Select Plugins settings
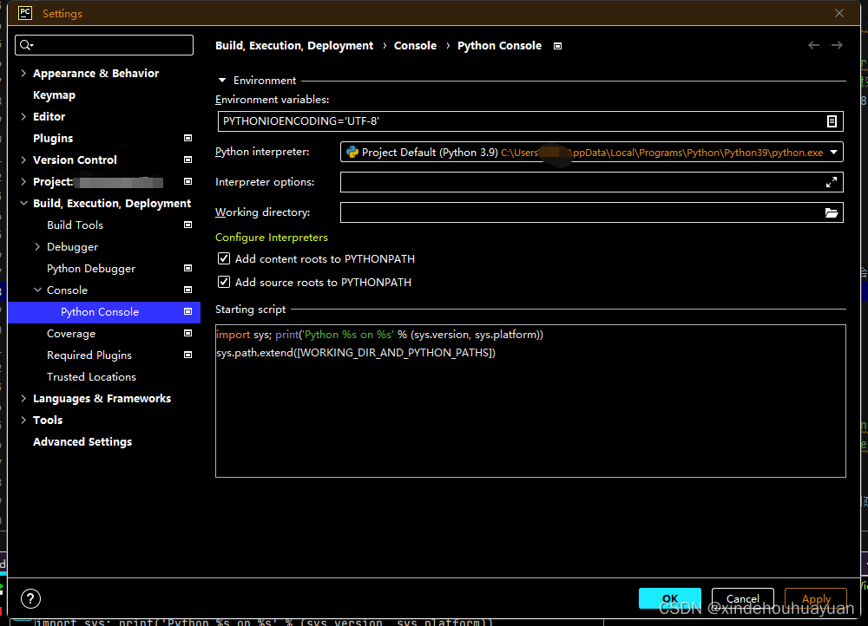 53,138
